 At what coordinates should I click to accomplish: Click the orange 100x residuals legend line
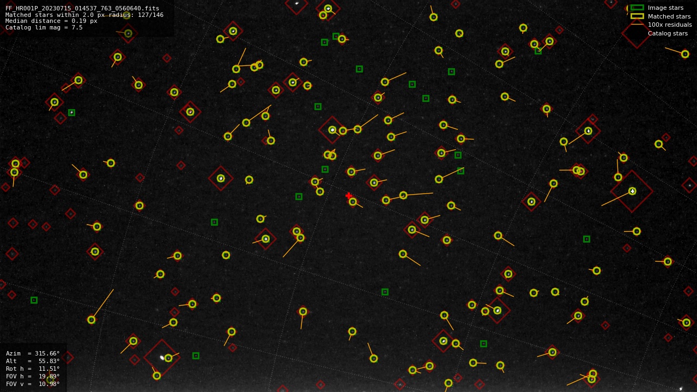[637, 25]
